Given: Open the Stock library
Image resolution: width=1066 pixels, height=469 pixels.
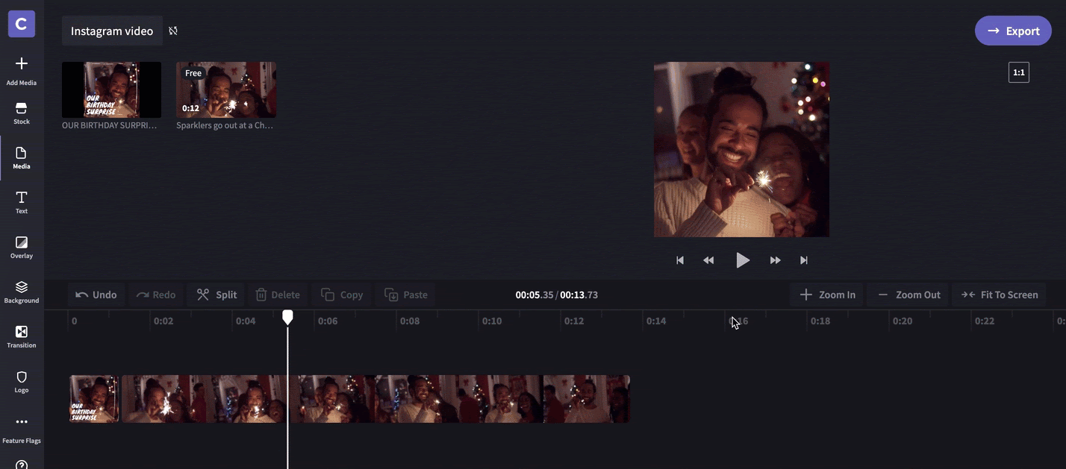Looking at the screenshot, I should click(22, 113).
